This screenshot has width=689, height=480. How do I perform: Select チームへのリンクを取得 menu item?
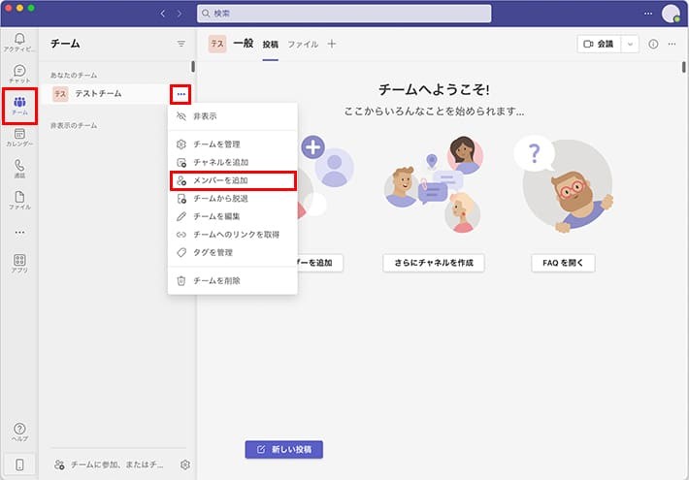(233, 235)
